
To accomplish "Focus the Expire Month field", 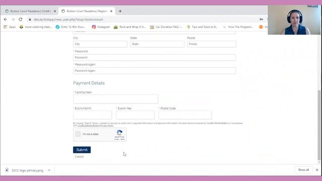I will point(93,115).
